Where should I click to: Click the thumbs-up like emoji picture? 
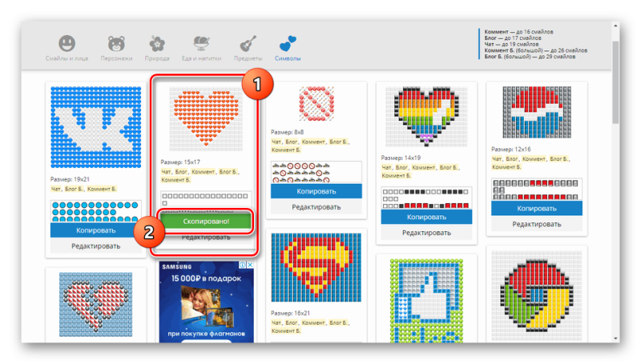click(x=426, y=300)
